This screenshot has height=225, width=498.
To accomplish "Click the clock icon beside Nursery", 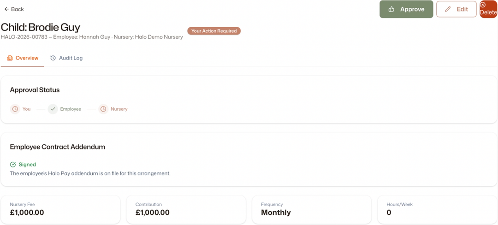I will click(103, 109).
